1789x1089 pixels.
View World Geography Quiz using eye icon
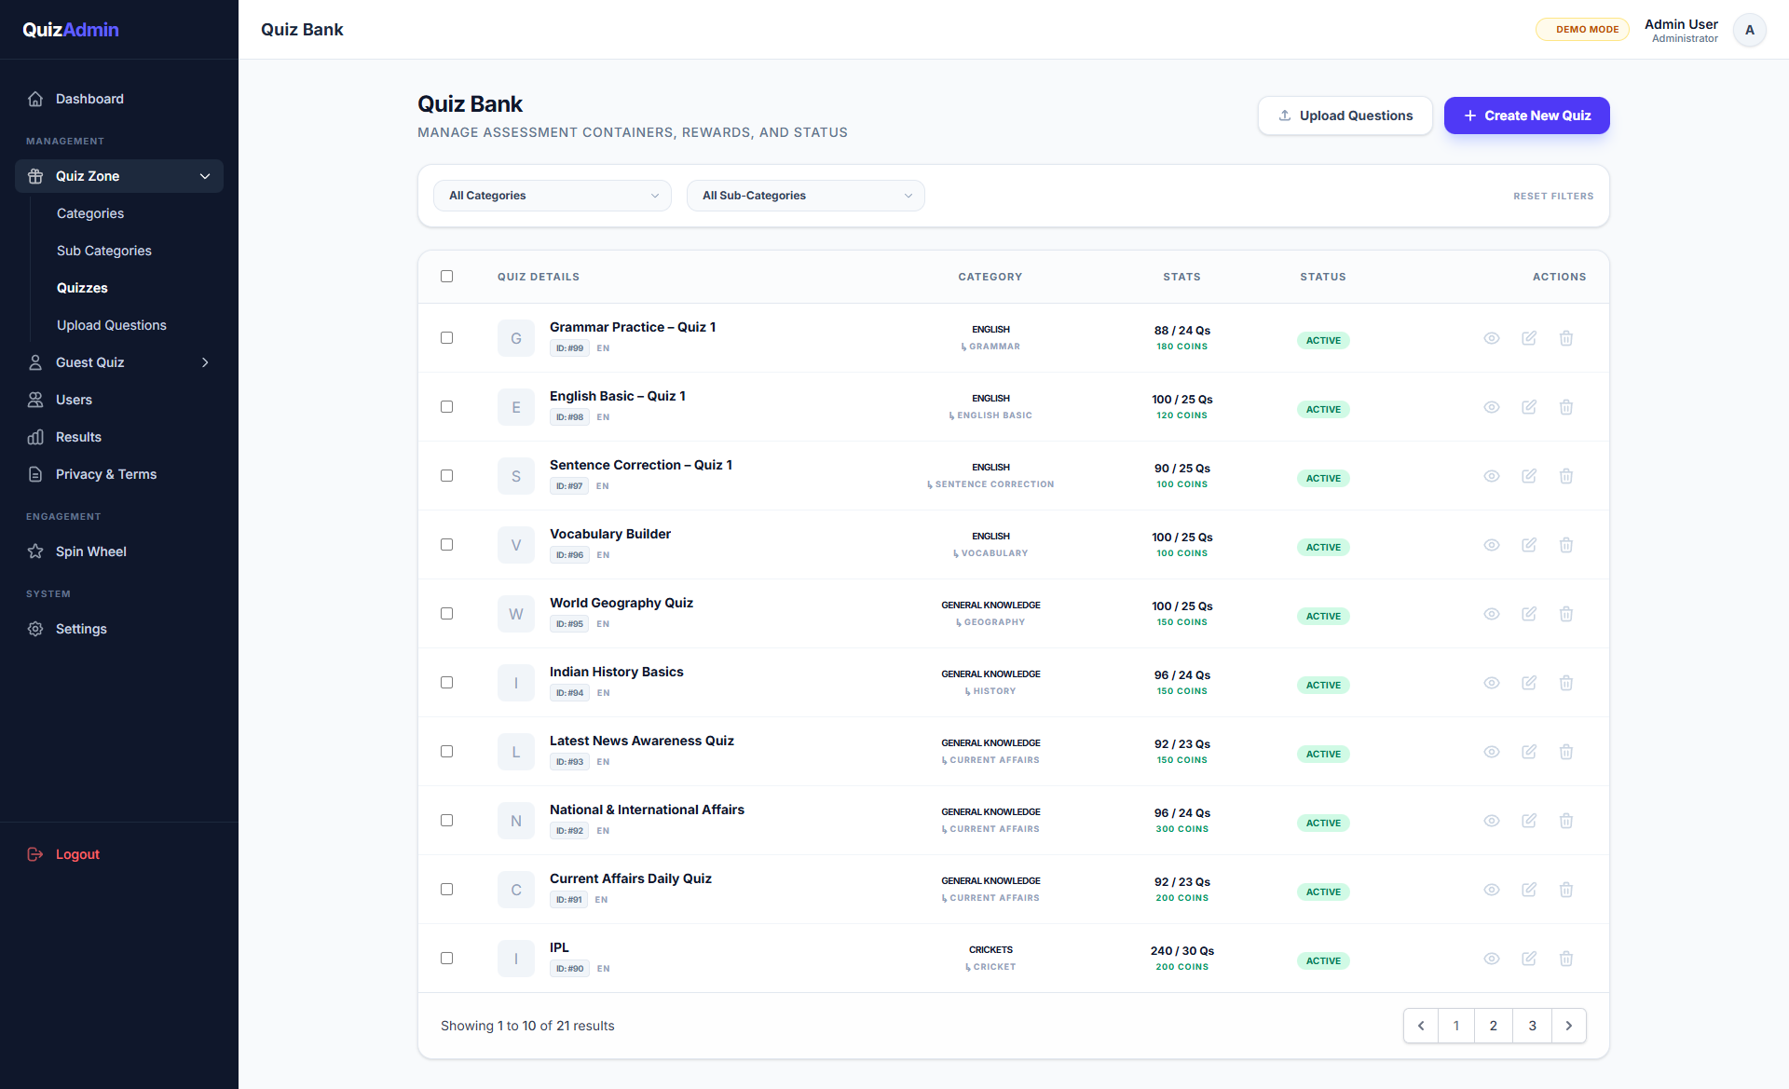point(1492,614)
